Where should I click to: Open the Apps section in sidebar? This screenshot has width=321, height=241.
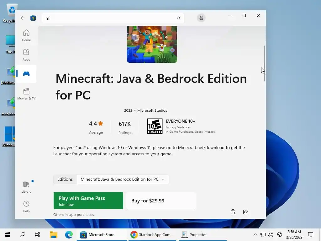pos(26,55)
